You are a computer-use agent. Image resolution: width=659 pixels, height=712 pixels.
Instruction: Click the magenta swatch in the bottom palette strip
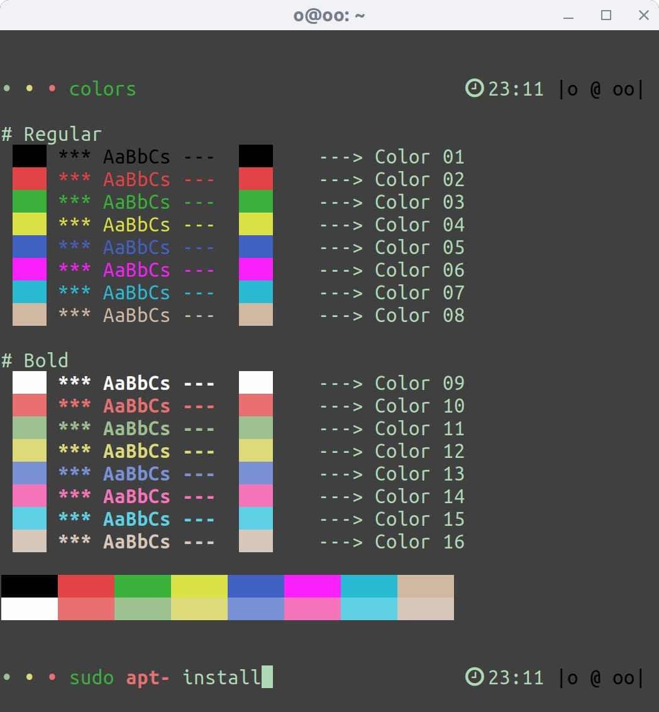tap(312, 586)
